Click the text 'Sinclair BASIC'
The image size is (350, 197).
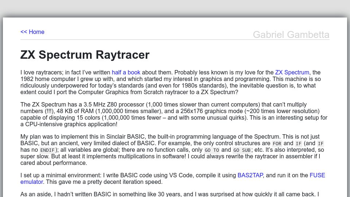(125, 137)
